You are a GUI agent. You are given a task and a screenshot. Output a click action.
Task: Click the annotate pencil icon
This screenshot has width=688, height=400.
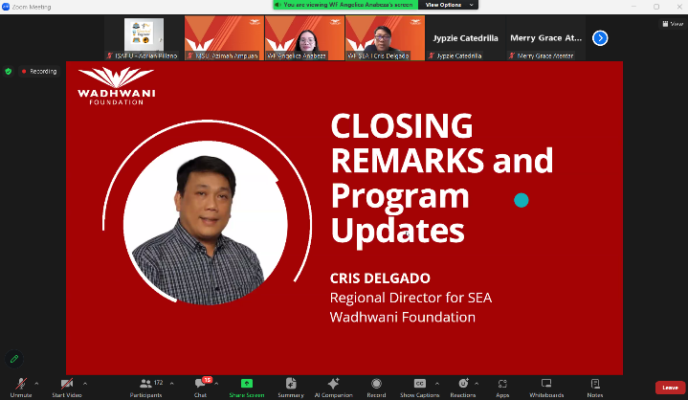14,359
